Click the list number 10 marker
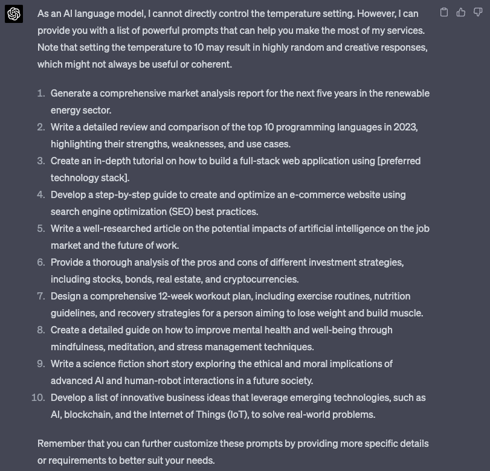Screen dimensions: 490x471 point(38,397)
